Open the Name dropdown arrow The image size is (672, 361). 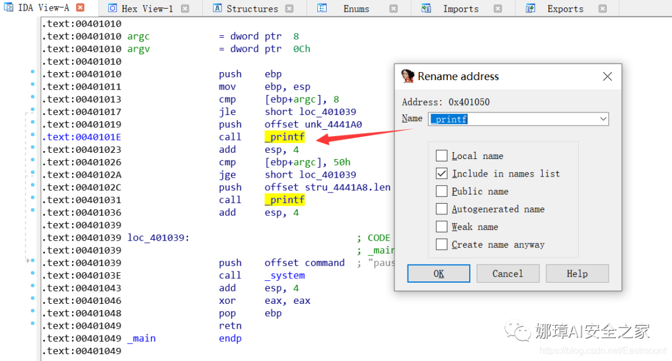603,119
